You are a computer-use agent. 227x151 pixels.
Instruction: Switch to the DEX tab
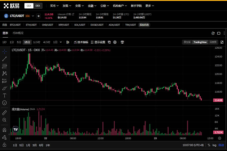tap(38, 6)
